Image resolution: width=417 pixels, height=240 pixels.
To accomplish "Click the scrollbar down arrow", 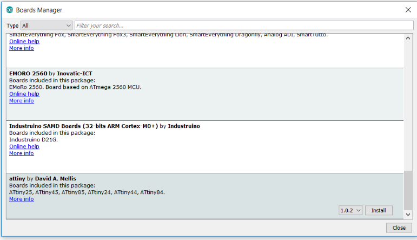I will click(408, 215).
